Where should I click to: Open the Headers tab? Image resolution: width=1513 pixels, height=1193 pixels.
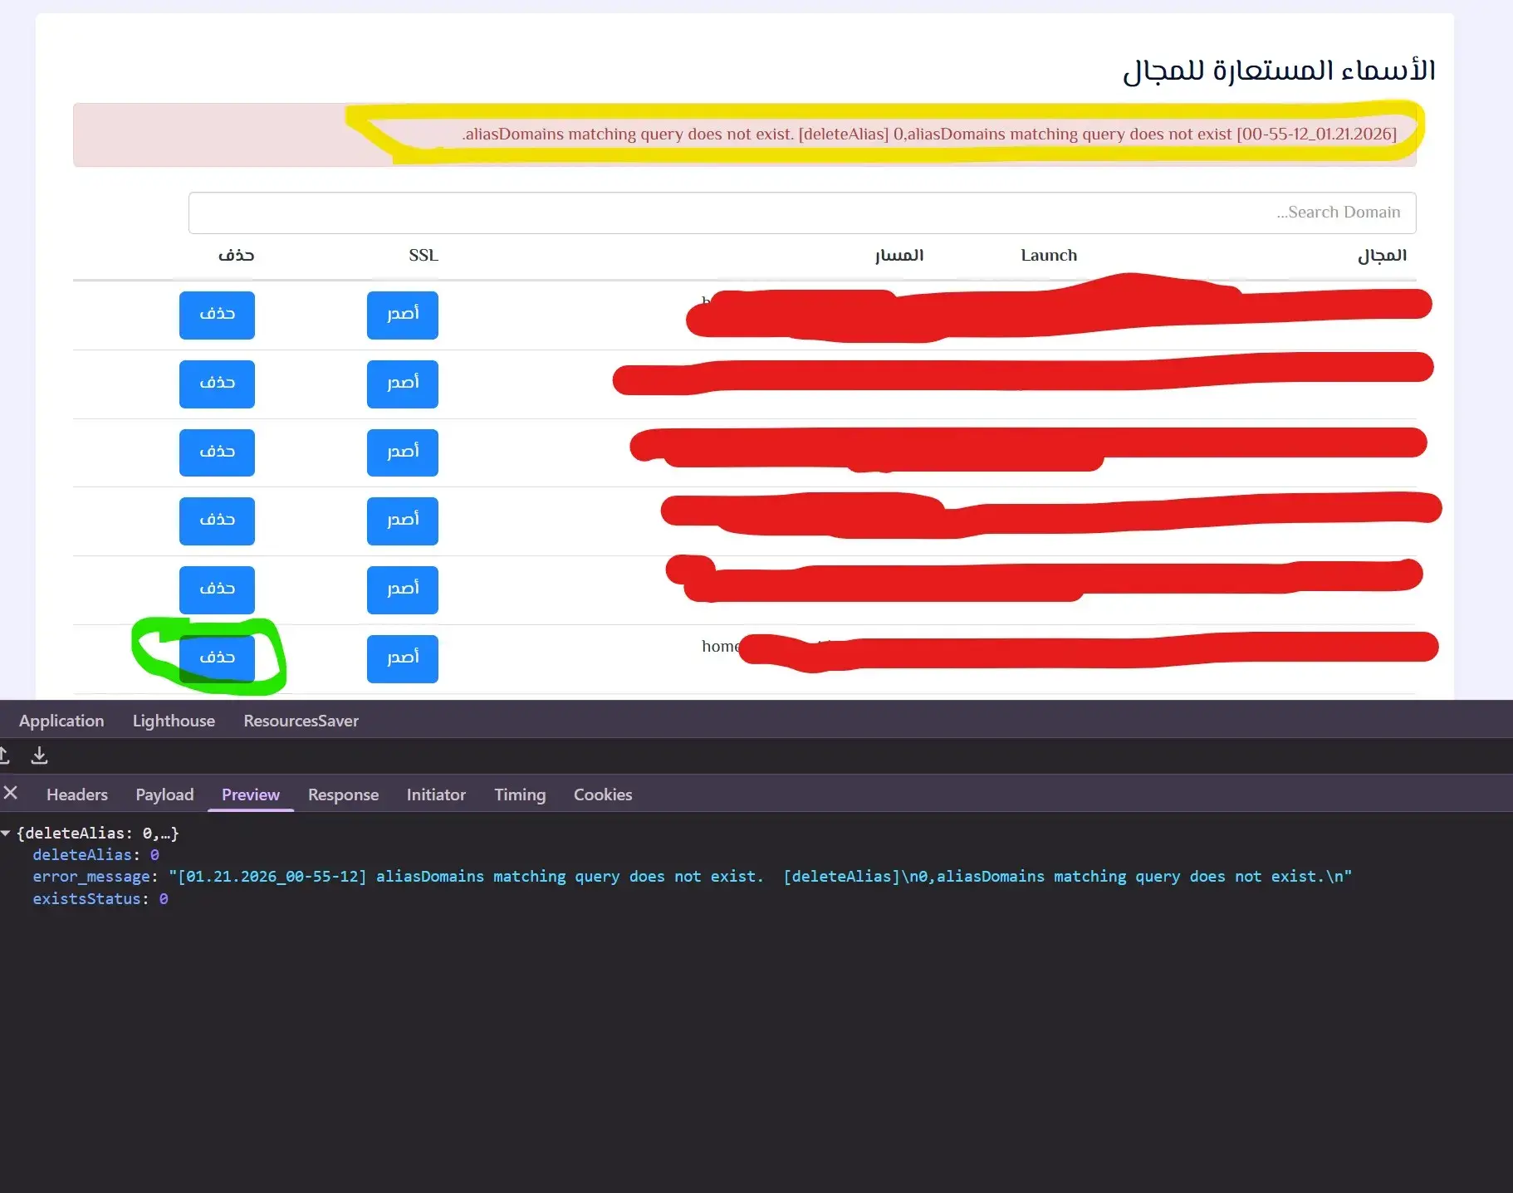(x=77, y=795)
